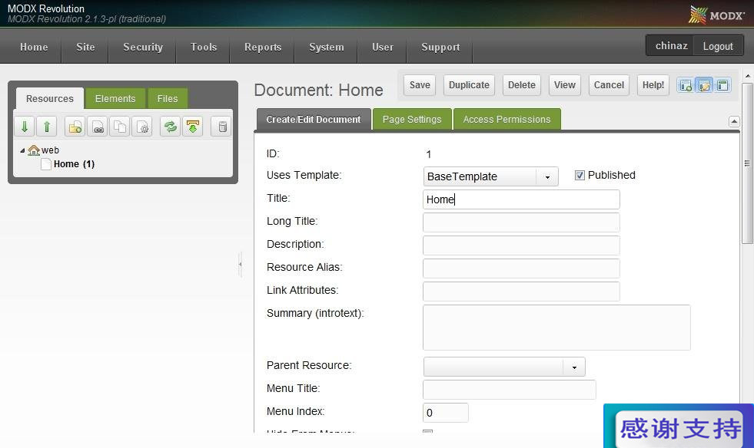This screenshot has height=448, width=754.
Task: Click the Logout link
Action: (718, 46)
